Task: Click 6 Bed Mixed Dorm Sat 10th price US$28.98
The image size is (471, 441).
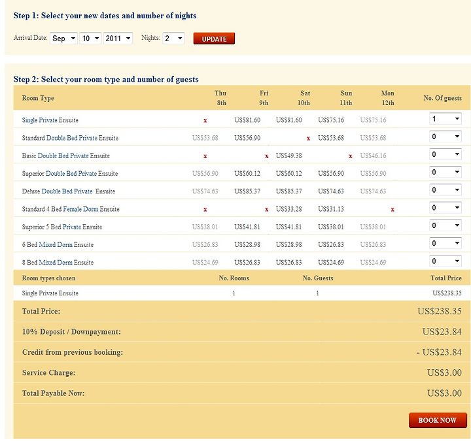Action: point(289,244)
